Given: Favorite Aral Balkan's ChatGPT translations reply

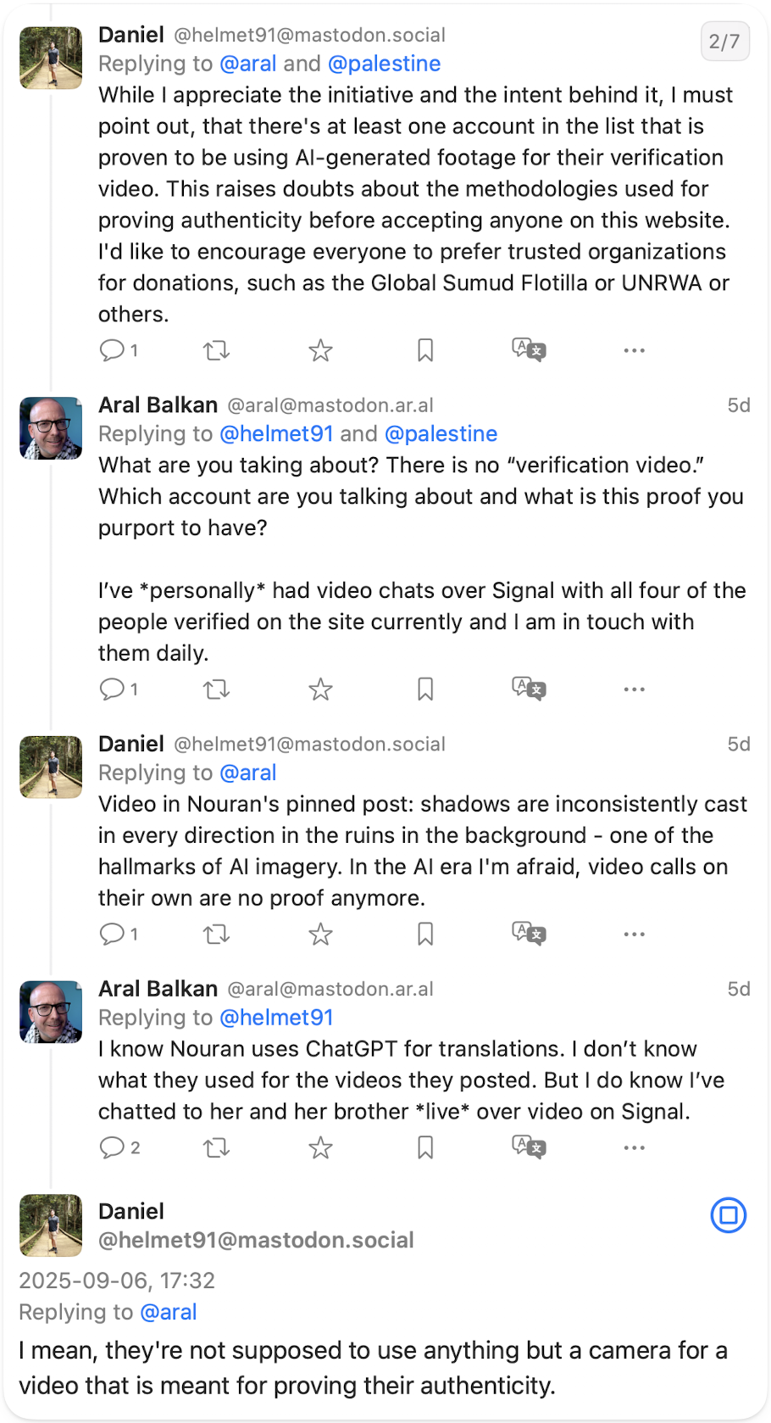Looking at the screenshot, I should [x=320, y=1147].
